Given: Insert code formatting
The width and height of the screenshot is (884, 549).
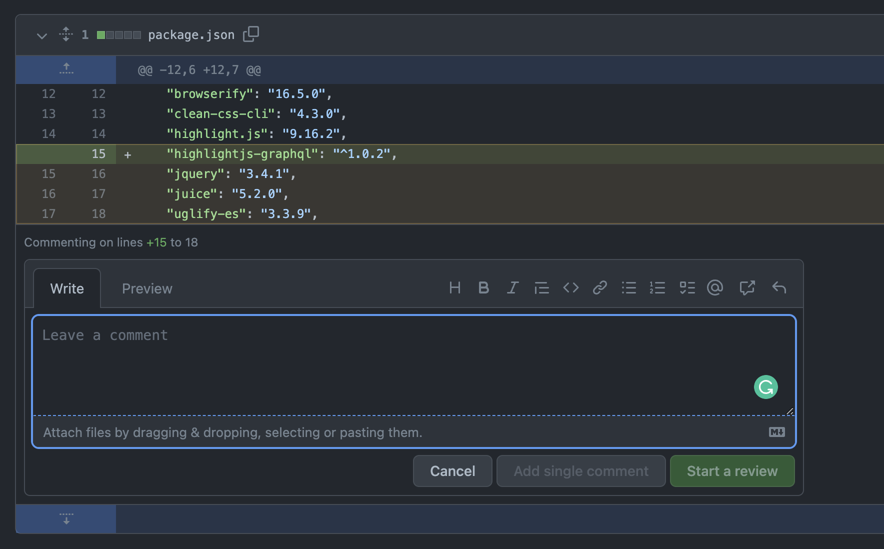Looking at the screenshot, I should [570, 288].
